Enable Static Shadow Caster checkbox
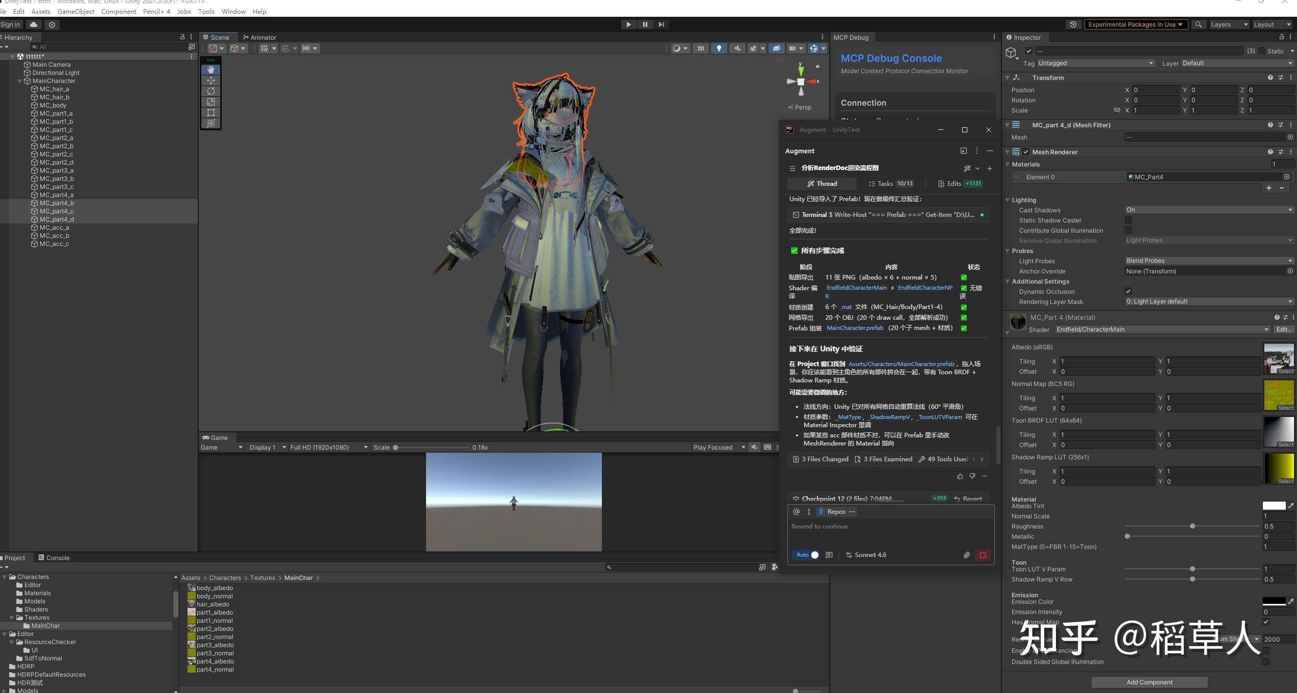This screenshot has height=693, width=1297. point(1128,220)
